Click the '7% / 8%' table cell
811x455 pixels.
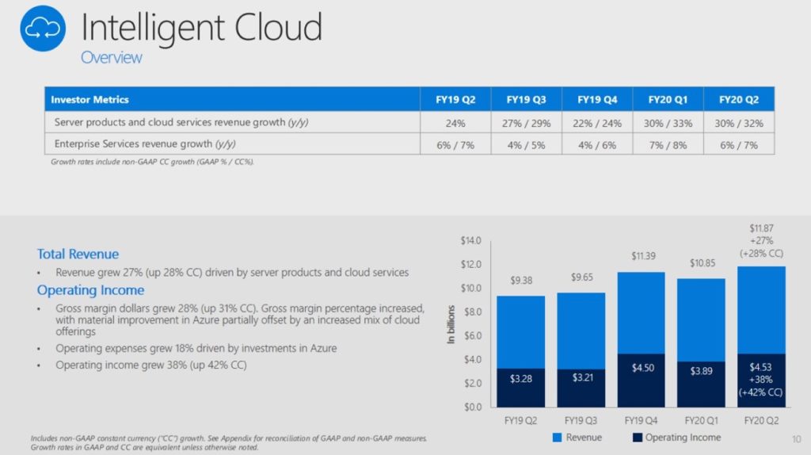pyautogui.click(x=668, y=145)
